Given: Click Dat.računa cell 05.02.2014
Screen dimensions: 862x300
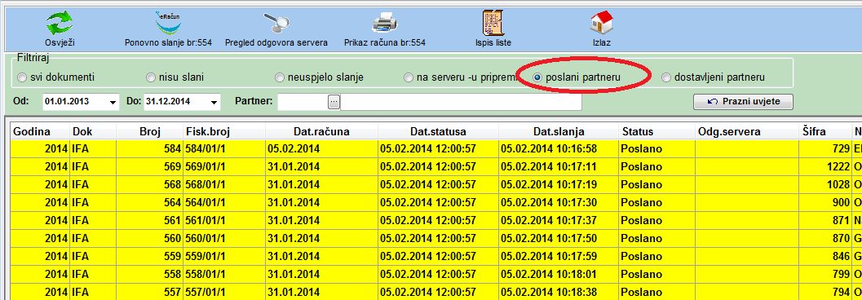Looking at the screenshot, I should (x=321, y=149).
